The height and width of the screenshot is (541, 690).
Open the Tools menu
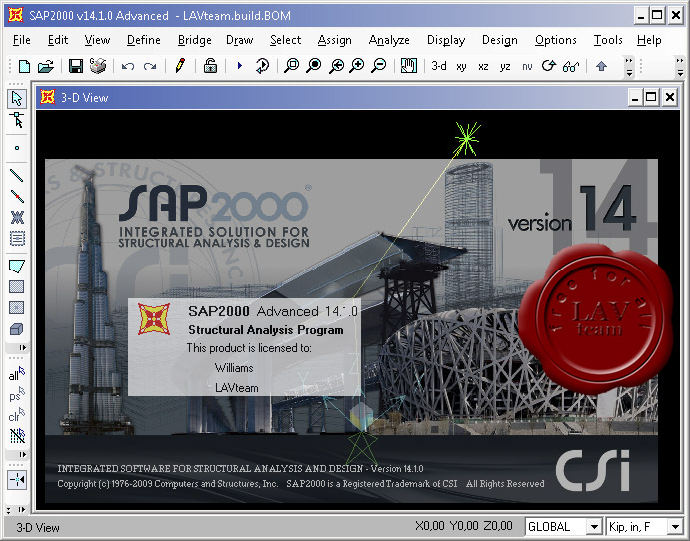point(608,40)
